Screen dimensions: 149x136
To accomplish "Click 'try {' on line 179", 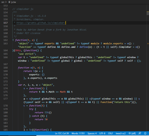I will [33, 109].
